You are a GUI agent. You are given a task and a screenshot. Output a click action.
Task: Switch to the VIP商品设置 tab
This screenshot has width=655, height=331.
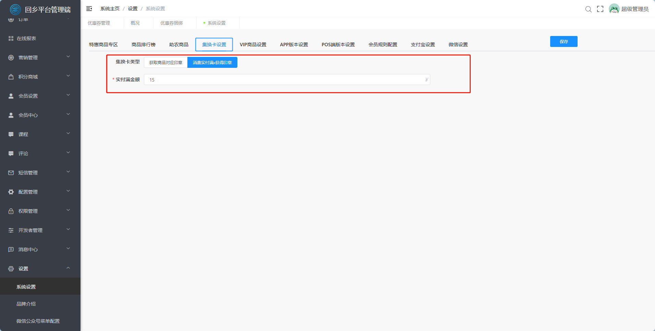pos(253,45)
